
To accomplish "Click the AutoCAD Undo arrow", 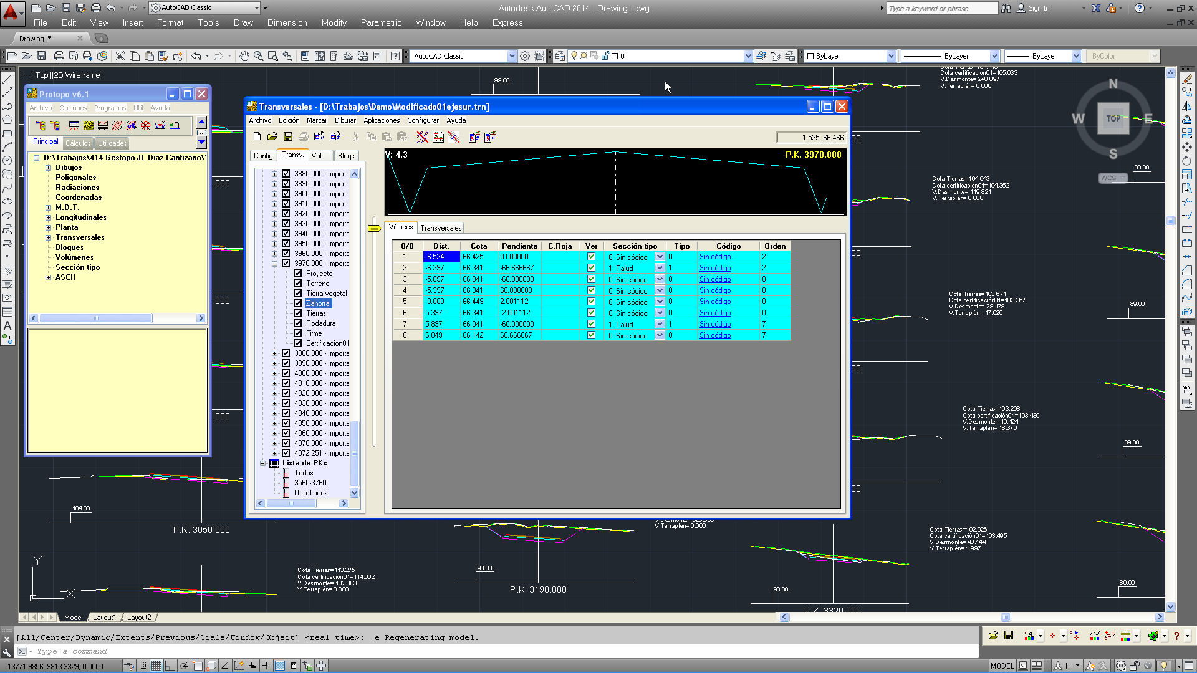I will pyautogui.click(x=196, y=56).
